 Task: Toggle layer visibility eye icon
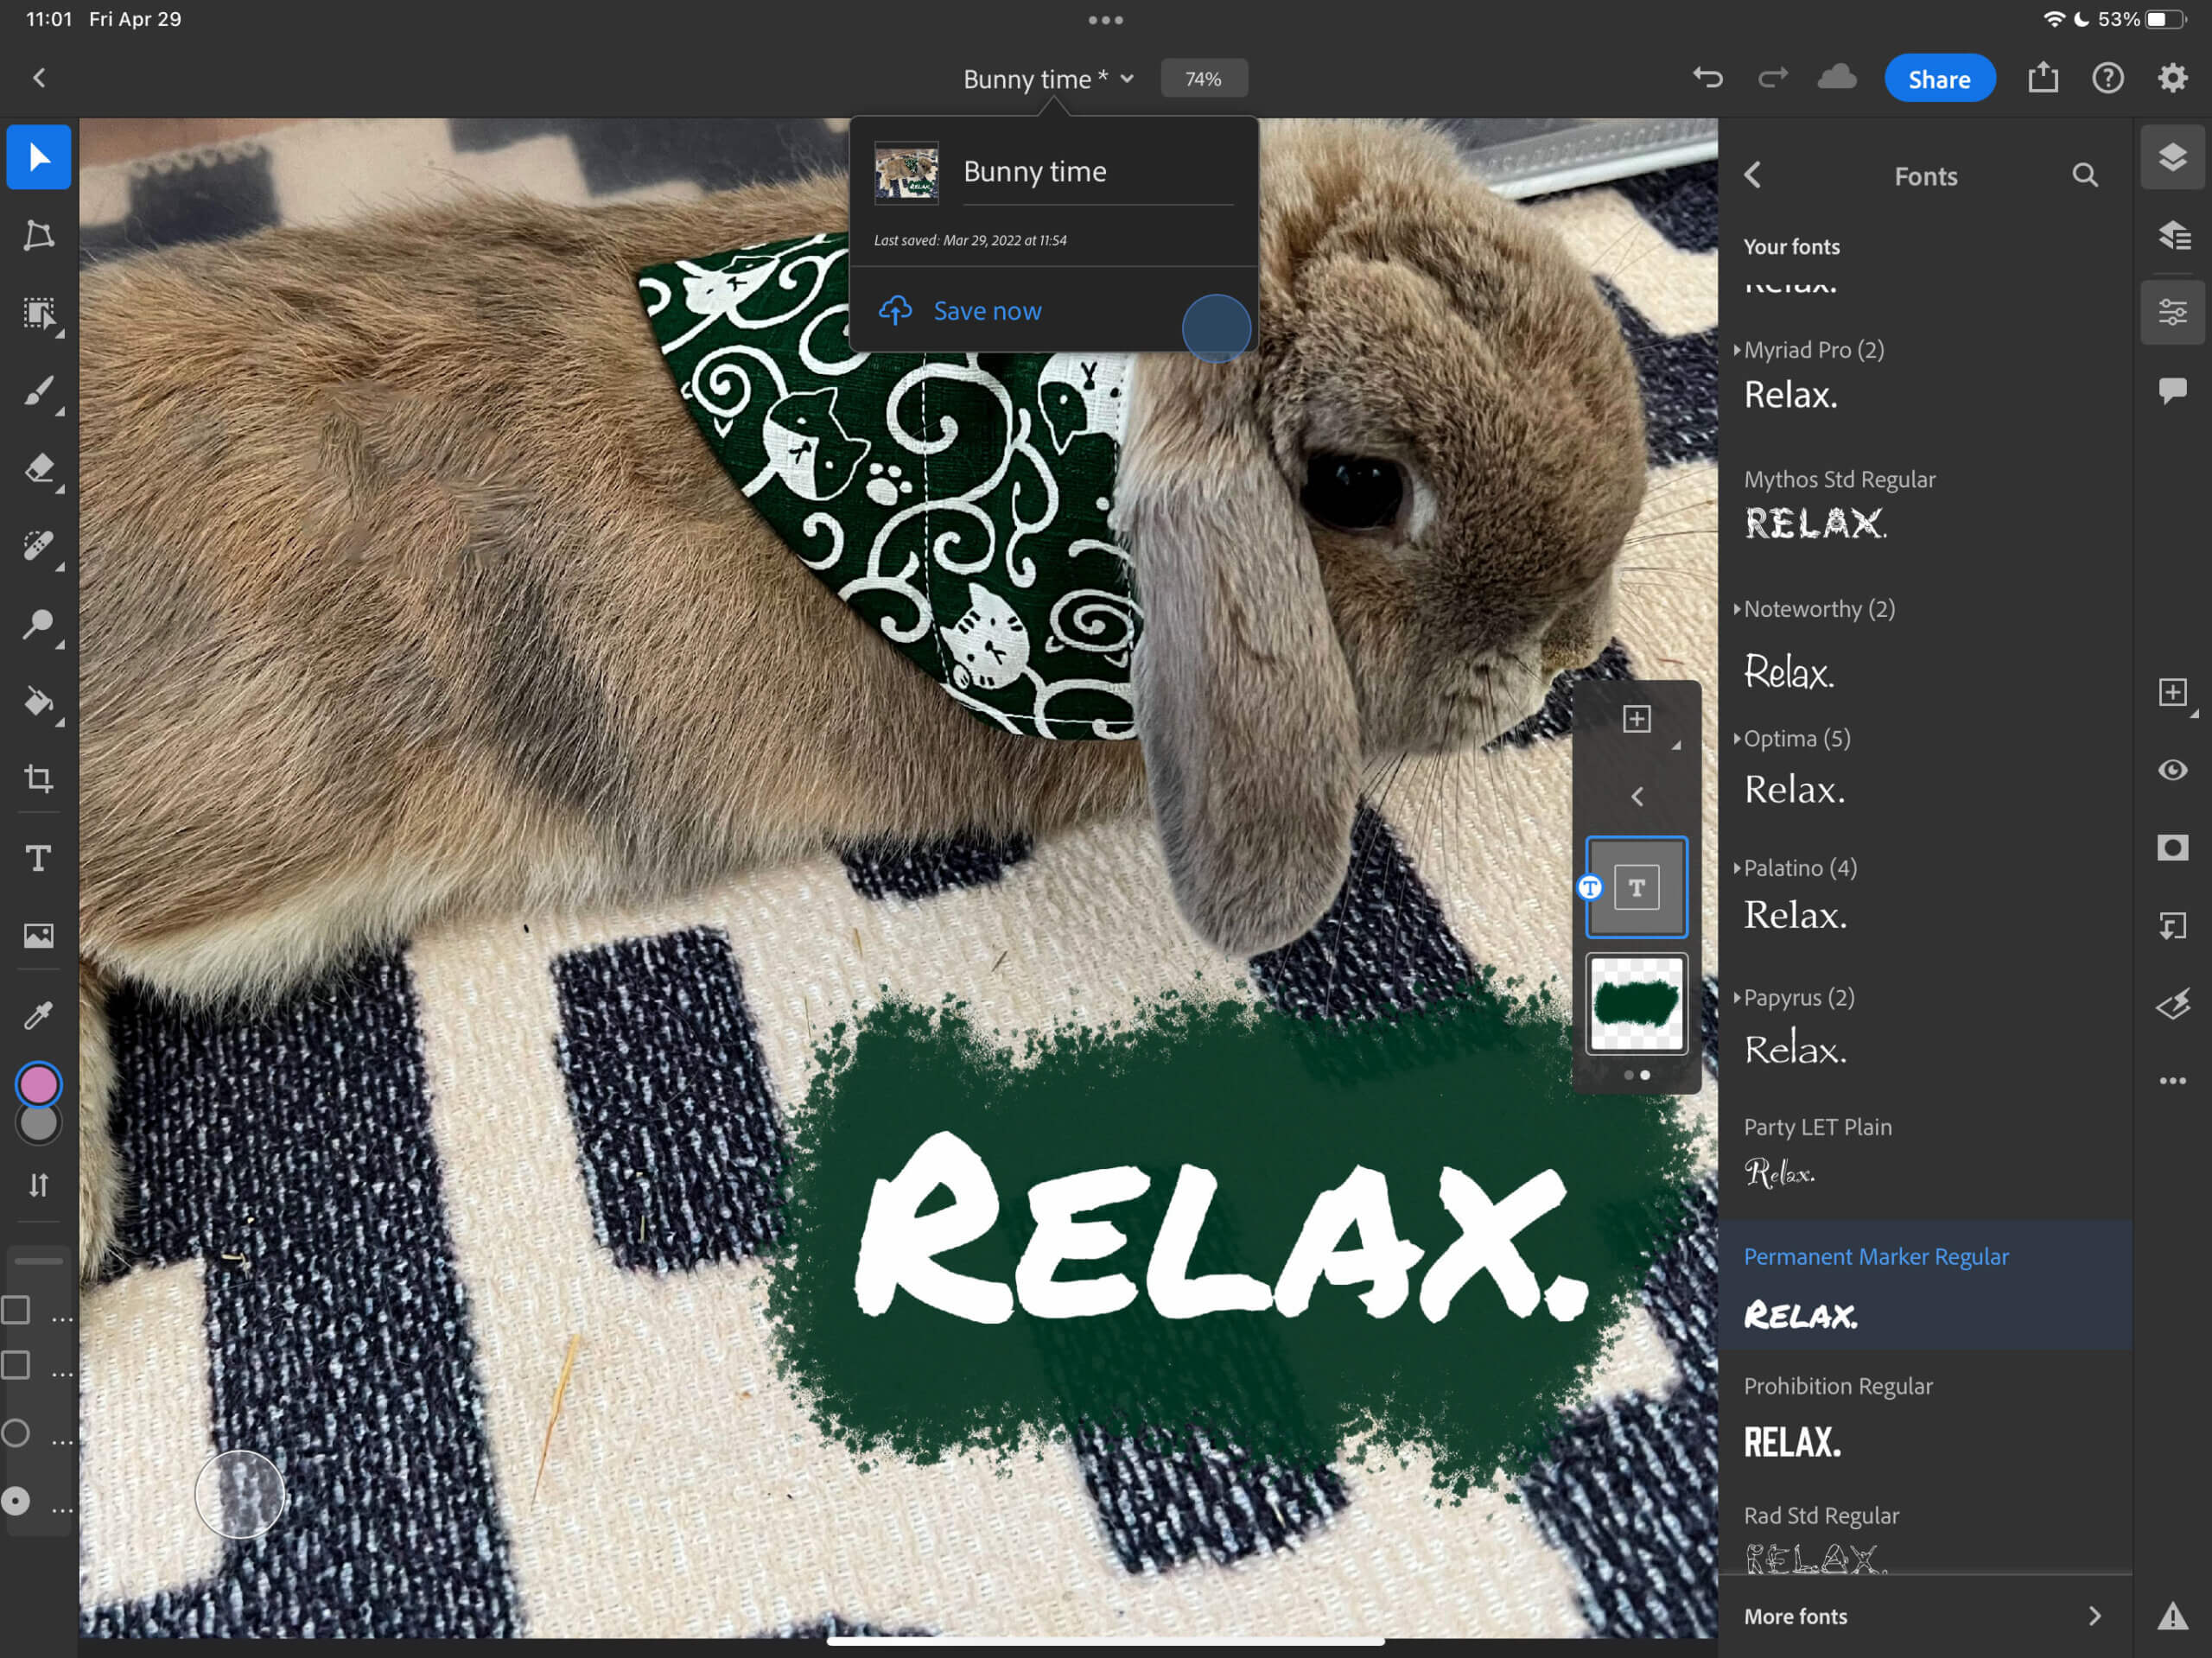(2171, 770)
